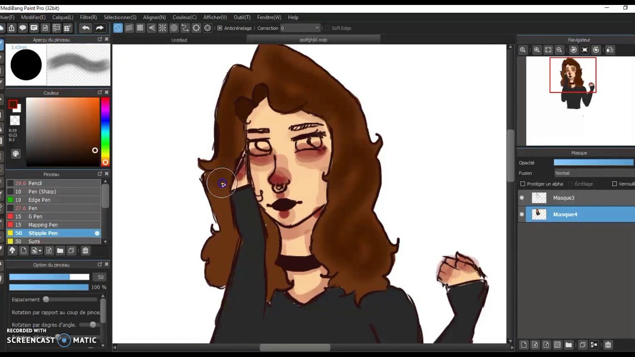Turn off snap with the Snap Off icon
635x357 pixels.
[118, 28]
